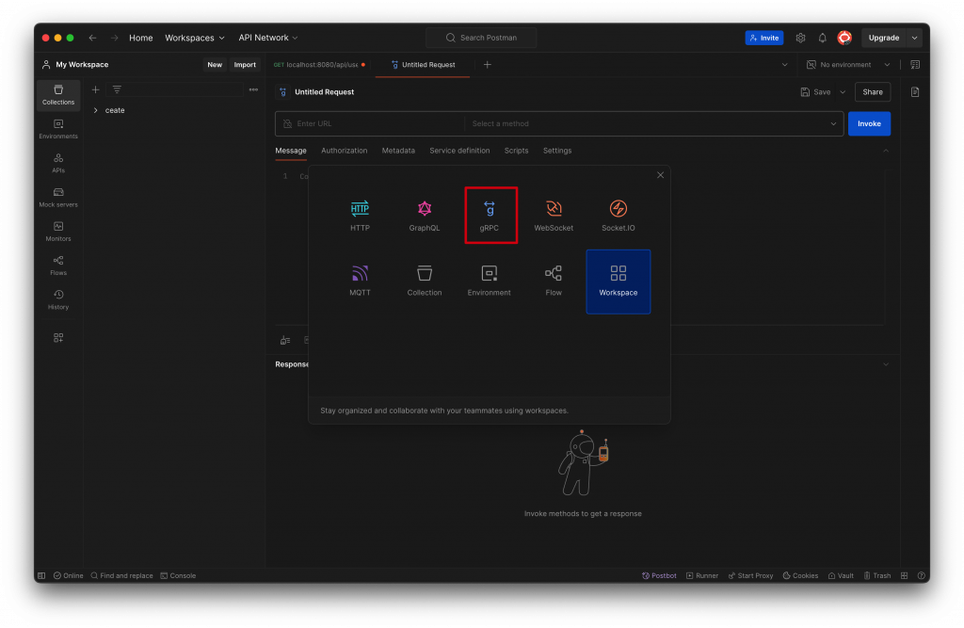Open the API Network dropdown

(268, 38)
